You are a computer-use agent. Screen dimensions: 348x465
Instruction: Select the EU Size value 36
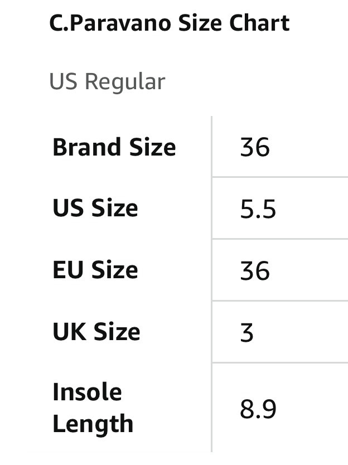pos(255,271)
